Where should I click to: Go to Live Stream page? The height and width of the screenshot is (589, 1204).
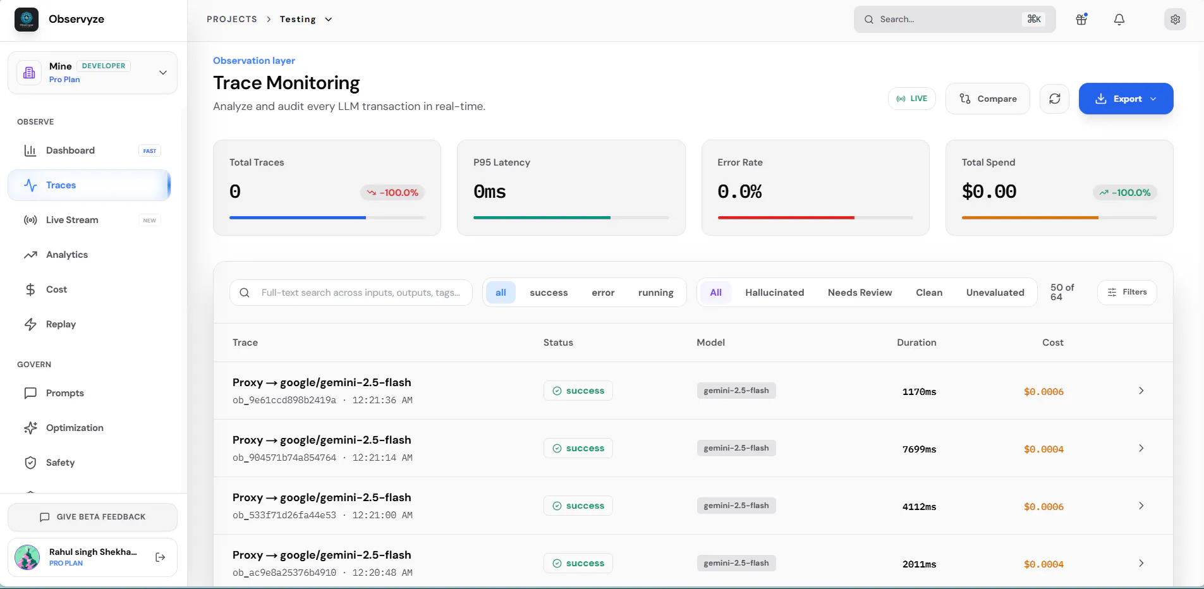pos(89,220)
